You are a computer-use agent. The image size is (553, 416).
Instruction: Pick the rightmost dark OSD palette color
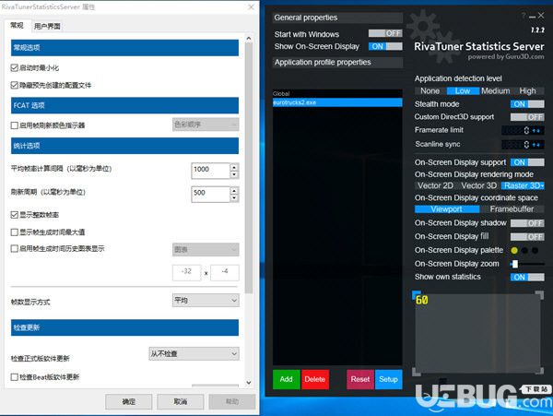(535, 251)
